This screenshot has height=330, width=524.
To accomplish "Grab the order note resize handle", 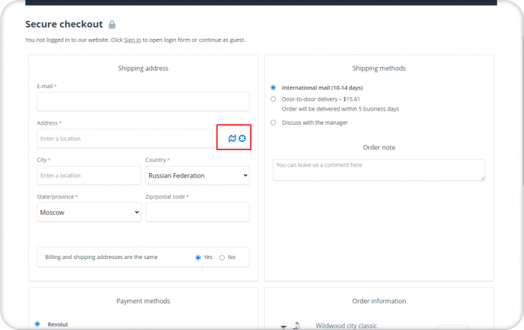I will point(483,178).
